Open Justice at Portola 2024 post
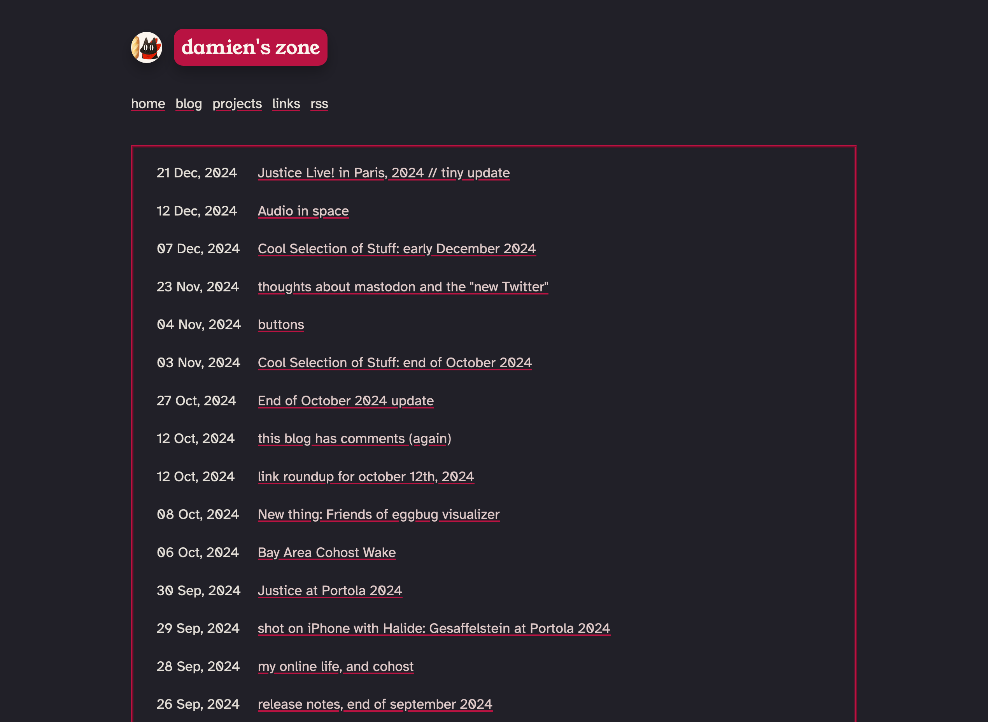988x722 pixels. click(330, 591)
